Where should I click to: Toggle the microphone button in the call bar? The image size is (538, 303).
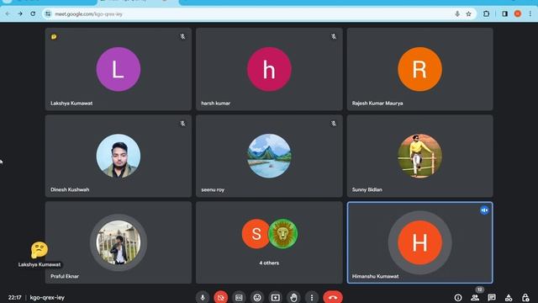click(203, 297)
